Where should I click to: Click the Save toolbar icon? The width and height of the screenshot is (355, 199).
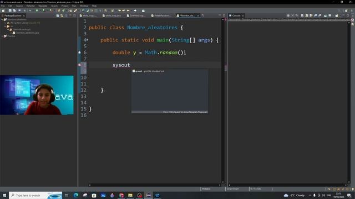10,11
